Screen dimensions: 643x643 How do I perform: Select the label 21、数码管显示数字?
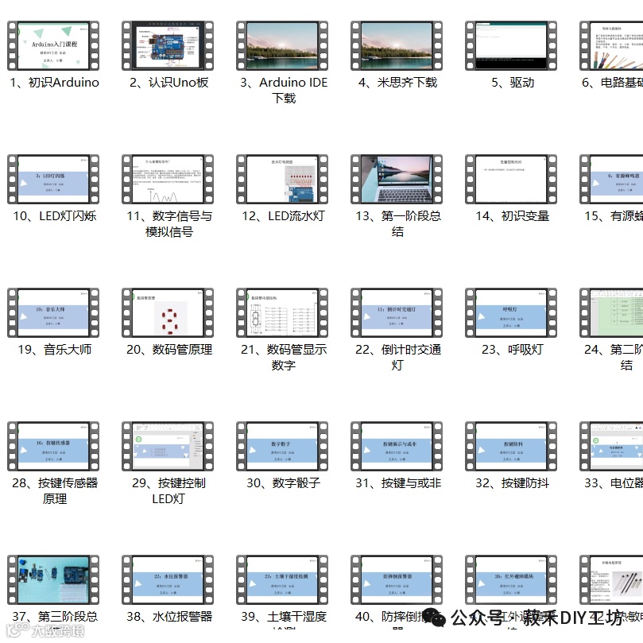pos(284,357)
